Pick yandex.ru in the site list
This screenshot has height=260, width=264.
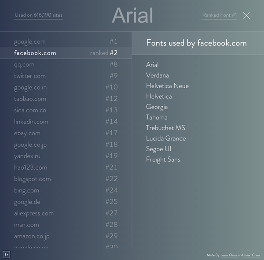(x=66, y=156)
